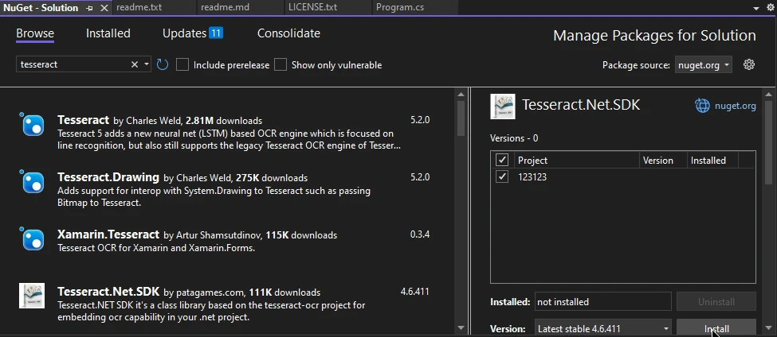Select the Tesseract package icon
The height and width of the screenshot is (337, 777).
[x=32, y=125]
